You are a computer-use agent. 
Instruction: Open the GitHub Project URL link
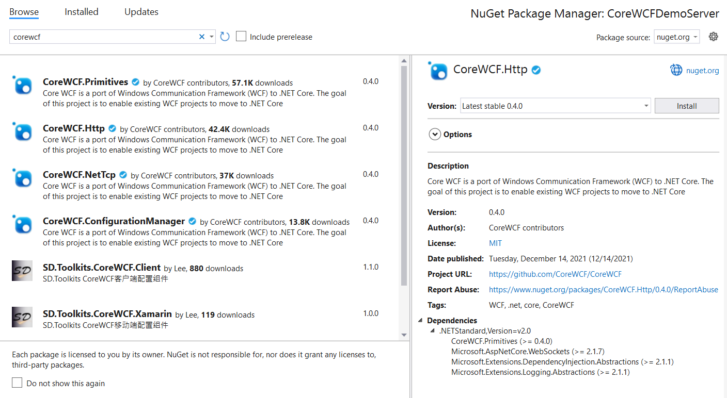555,274
